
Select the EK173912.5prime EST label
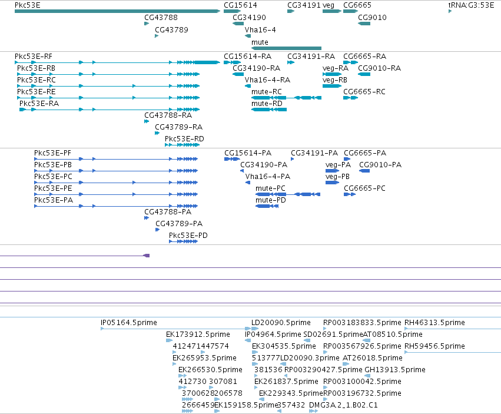[x=198, y=334]
